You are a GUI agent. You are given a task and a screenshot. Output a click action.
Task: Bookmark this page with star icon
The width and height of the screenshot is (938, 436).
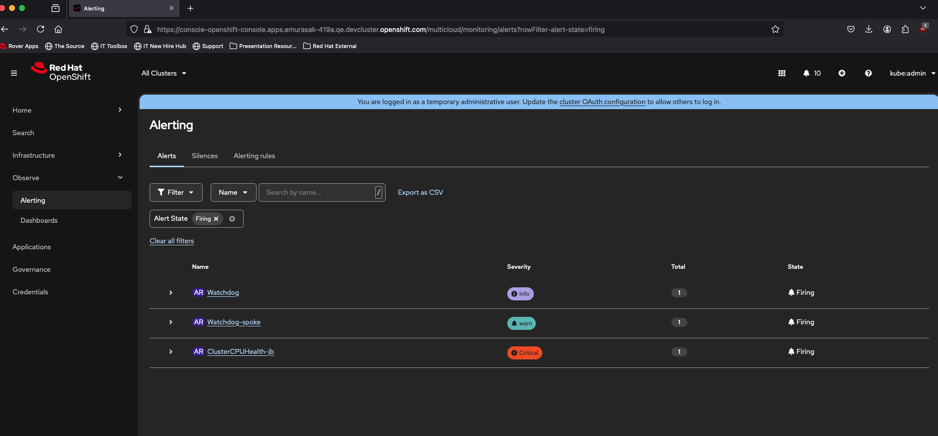(x=775, y=30)
